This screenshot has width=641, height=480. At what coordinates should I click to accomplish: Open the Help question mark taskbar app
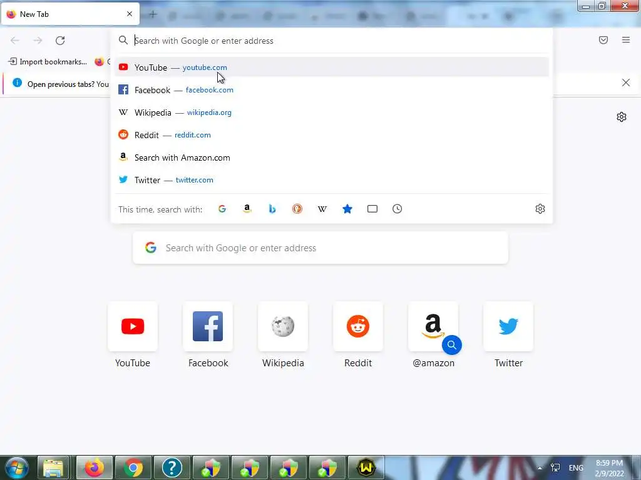[x=172, y=467]
